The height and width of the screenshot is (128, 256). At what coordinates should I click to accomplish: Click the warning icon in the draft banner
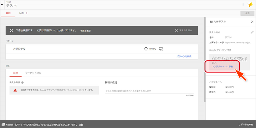pos(11,30)
